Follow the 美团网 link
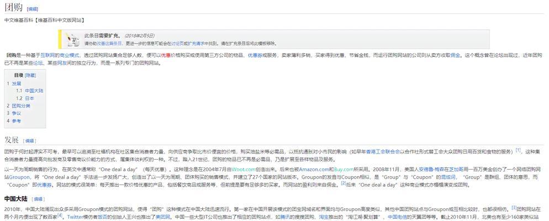The width and height of the screenshot is (549, 221). pyautogui.click(x=163, y=217)
